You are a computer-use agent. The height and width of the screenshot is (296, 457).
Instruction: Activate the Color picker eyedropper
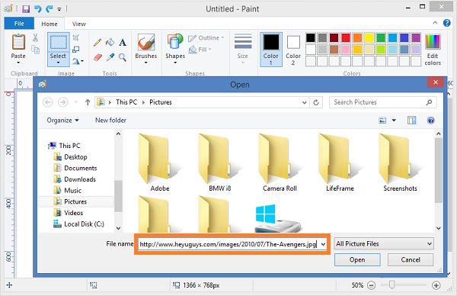(110, 57)
